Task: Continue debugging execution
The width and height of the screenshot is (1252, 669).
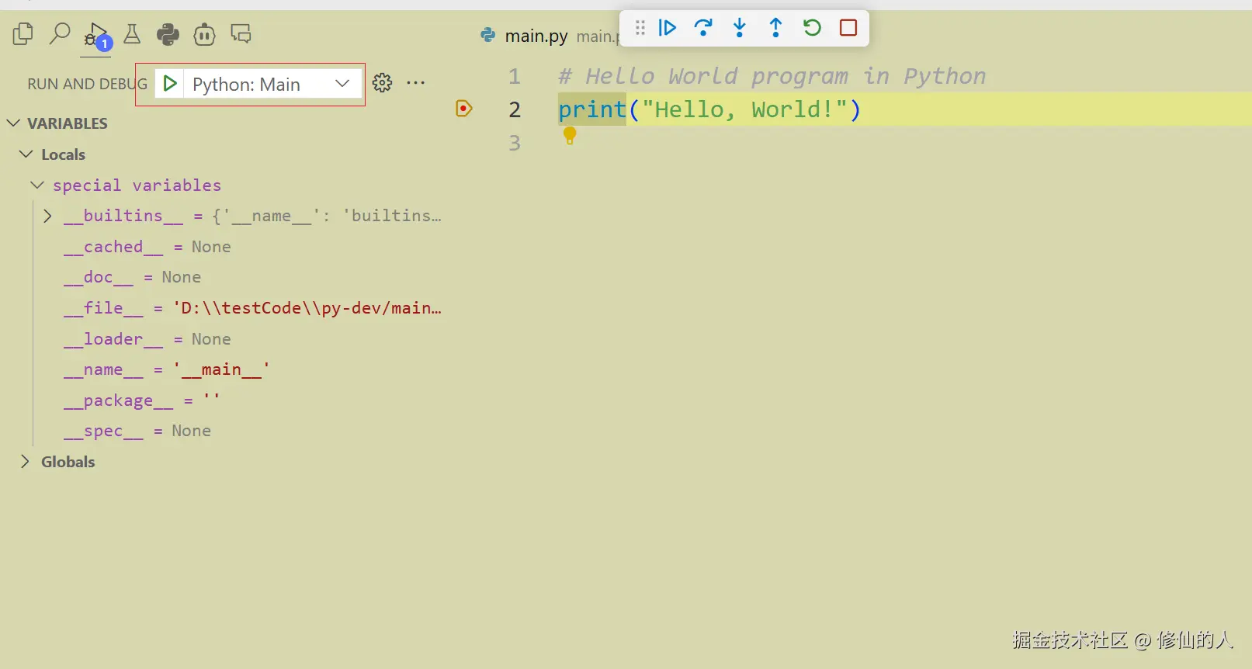Action: pyautogui.click(x=668, y=28)
